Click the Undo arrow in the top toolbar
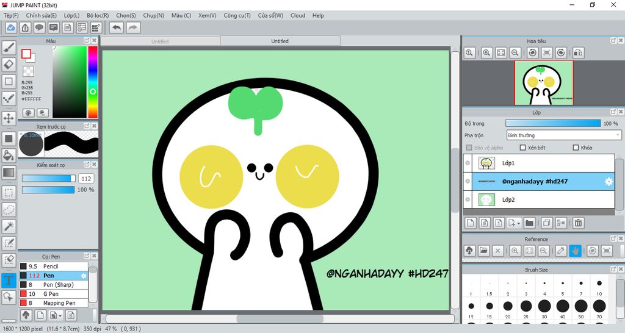 click(x=116, y=27)
